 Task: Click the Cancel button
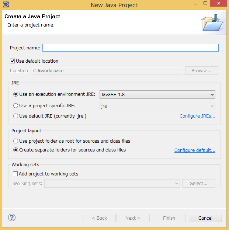(x=205, y=218)
